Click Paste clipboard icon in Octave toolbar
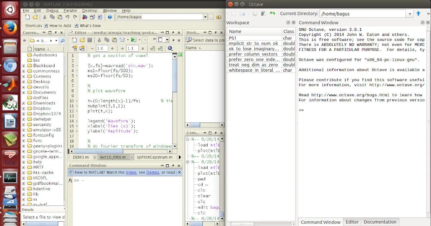 [x=263, y=14]
